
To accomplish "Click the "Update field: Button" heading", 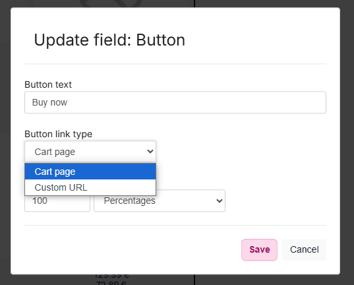I will click(109, 40).
